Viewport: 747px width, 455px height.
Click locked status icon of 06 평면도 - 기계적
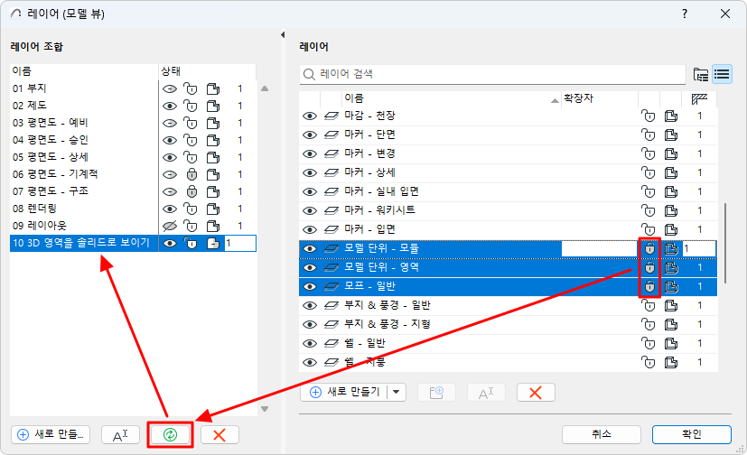coord(191,174)
